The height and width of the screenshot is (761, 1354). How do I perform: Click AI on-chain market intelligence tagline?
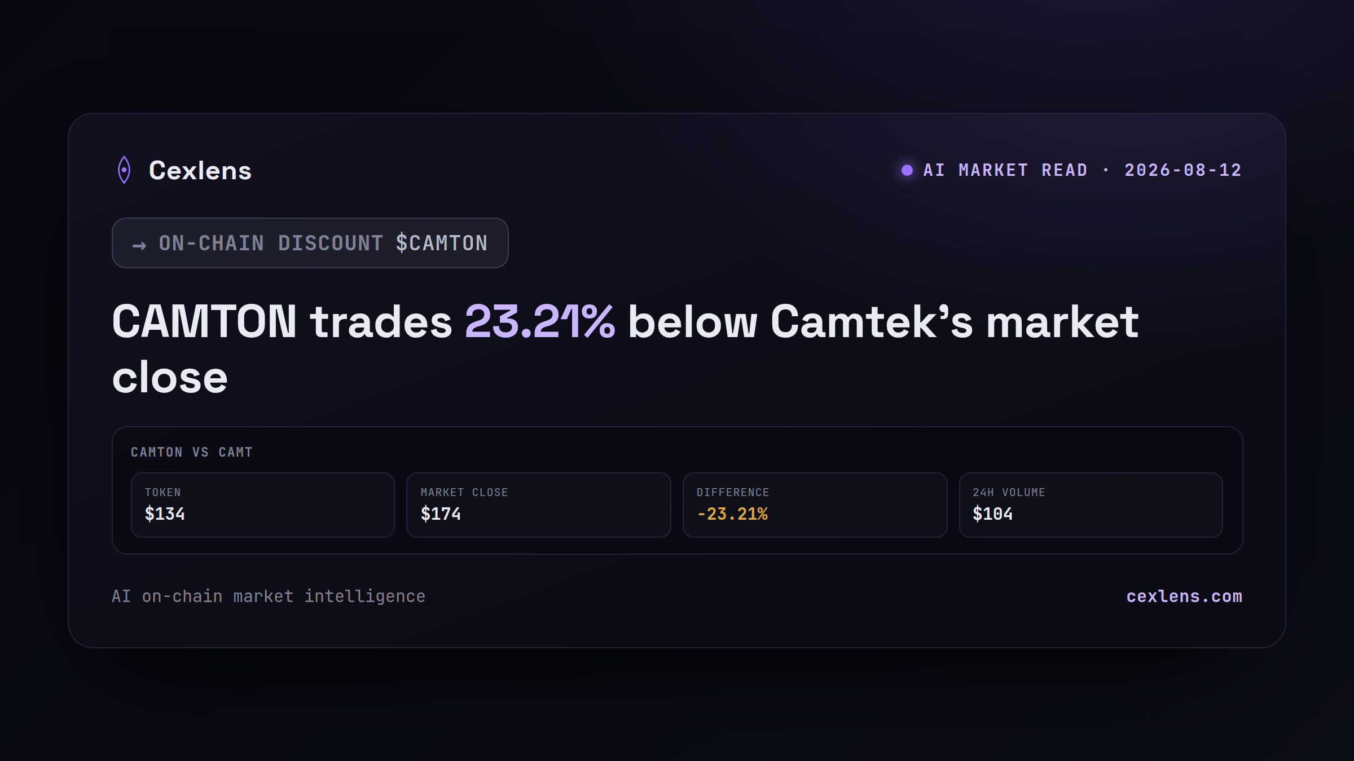click(269, 596)
